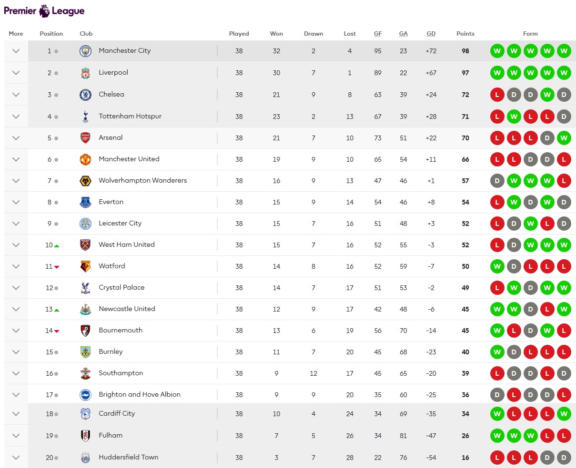This screenshot has height=468, width=576.
Task: Click the Watford club crest
Action: [x=85, y=266]
